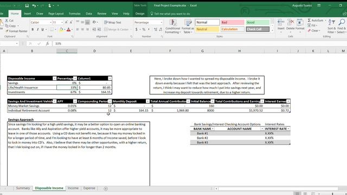Open ACCOUNT NAME filter dropdown
Screen dimensions: 347x195
click(x=262, y=129)
